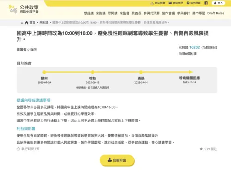Click the (尚餘58日) remaining days text
The height and width of the screenshot is (172, 231).
(209, 48)
